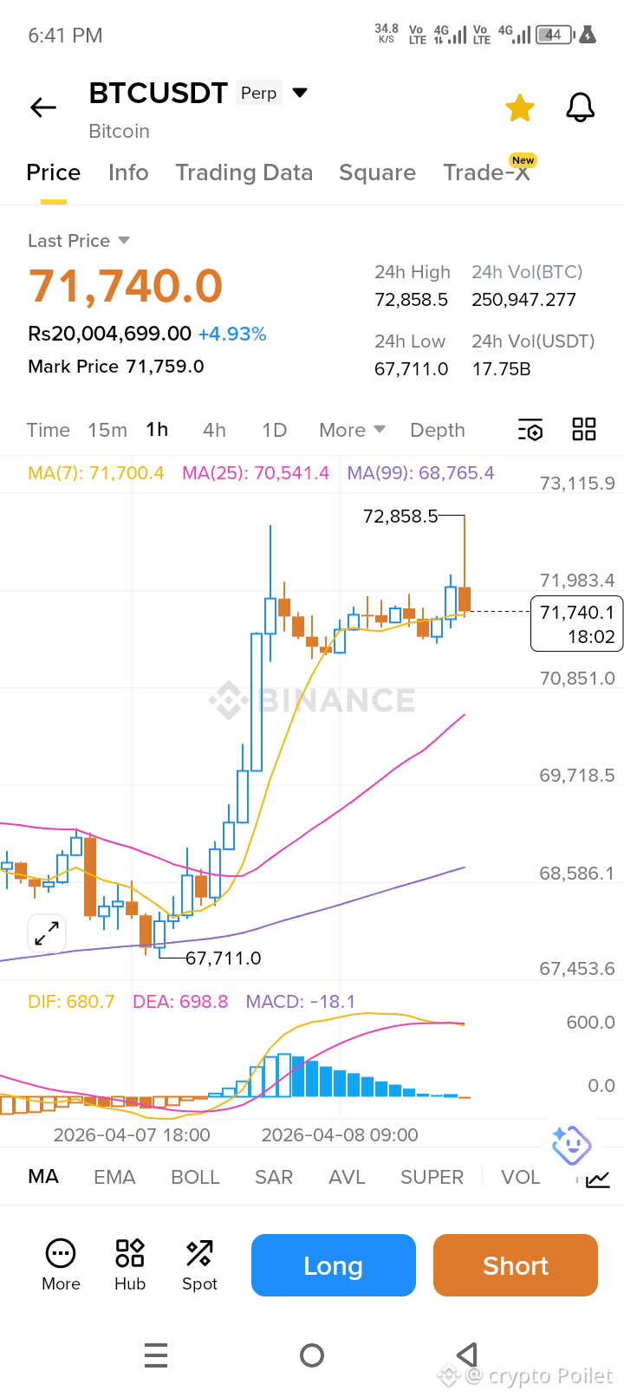
Task: Tap the Perp contract type badge
Action: [x=259, y=93]
